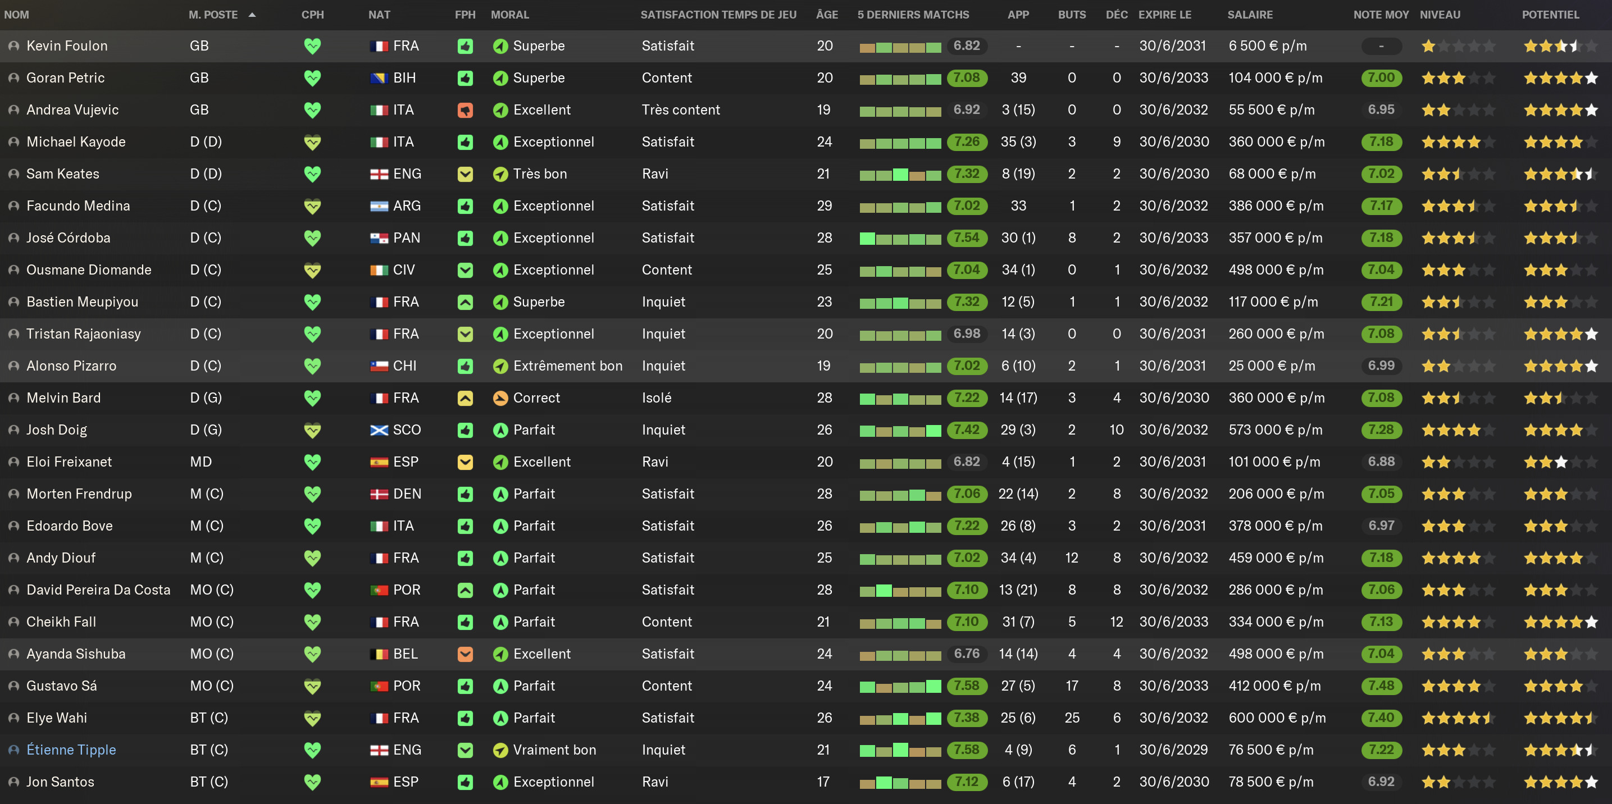Click the yellow sharpness up-arrow icon for Melvin Bard

point(465,398)
